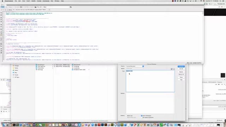
Task: Click the Replace button in dialog
Action: click(181, 72)
